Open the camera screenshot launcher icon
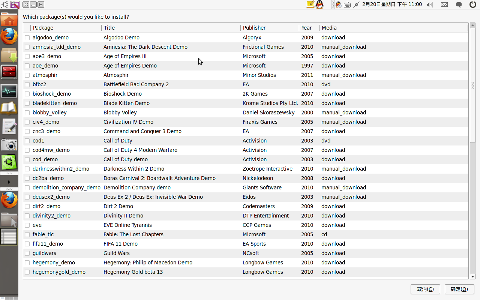The height and width of the screenshot is (300, 480). pos(9,145)
